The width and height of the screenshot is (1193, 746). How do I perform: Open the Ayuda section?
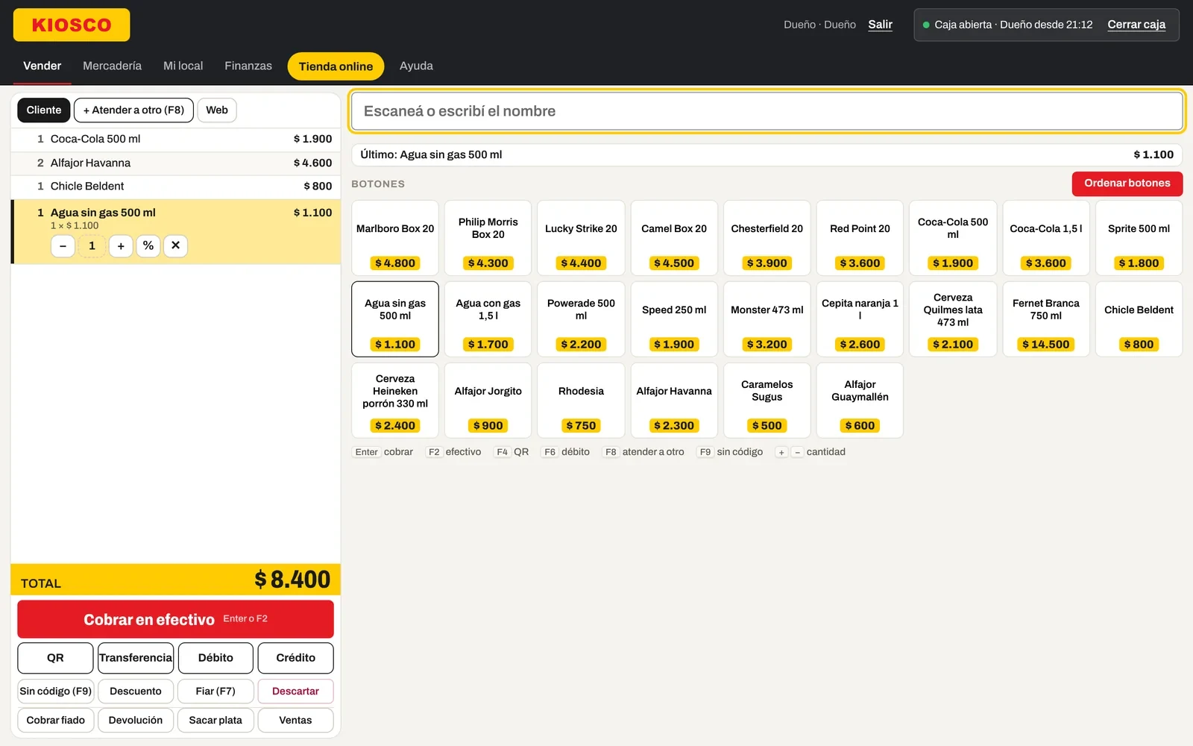tap(416, 66)
